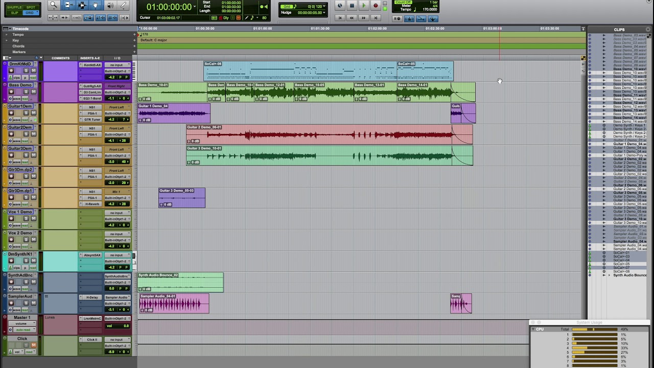Select the Selector waveform tool
654x368 pixels.
click(x=82, y=5)
